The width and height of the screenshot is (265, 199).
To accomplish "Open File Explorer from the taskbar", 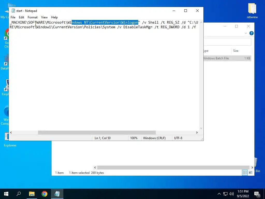I will 32,194.
